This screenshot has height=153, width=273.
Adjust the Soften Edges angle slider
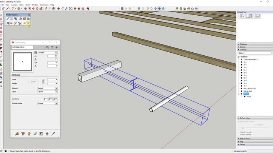(x=243, y=128)
